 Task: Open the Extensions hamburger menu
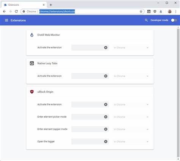click(x=6, y=20)
